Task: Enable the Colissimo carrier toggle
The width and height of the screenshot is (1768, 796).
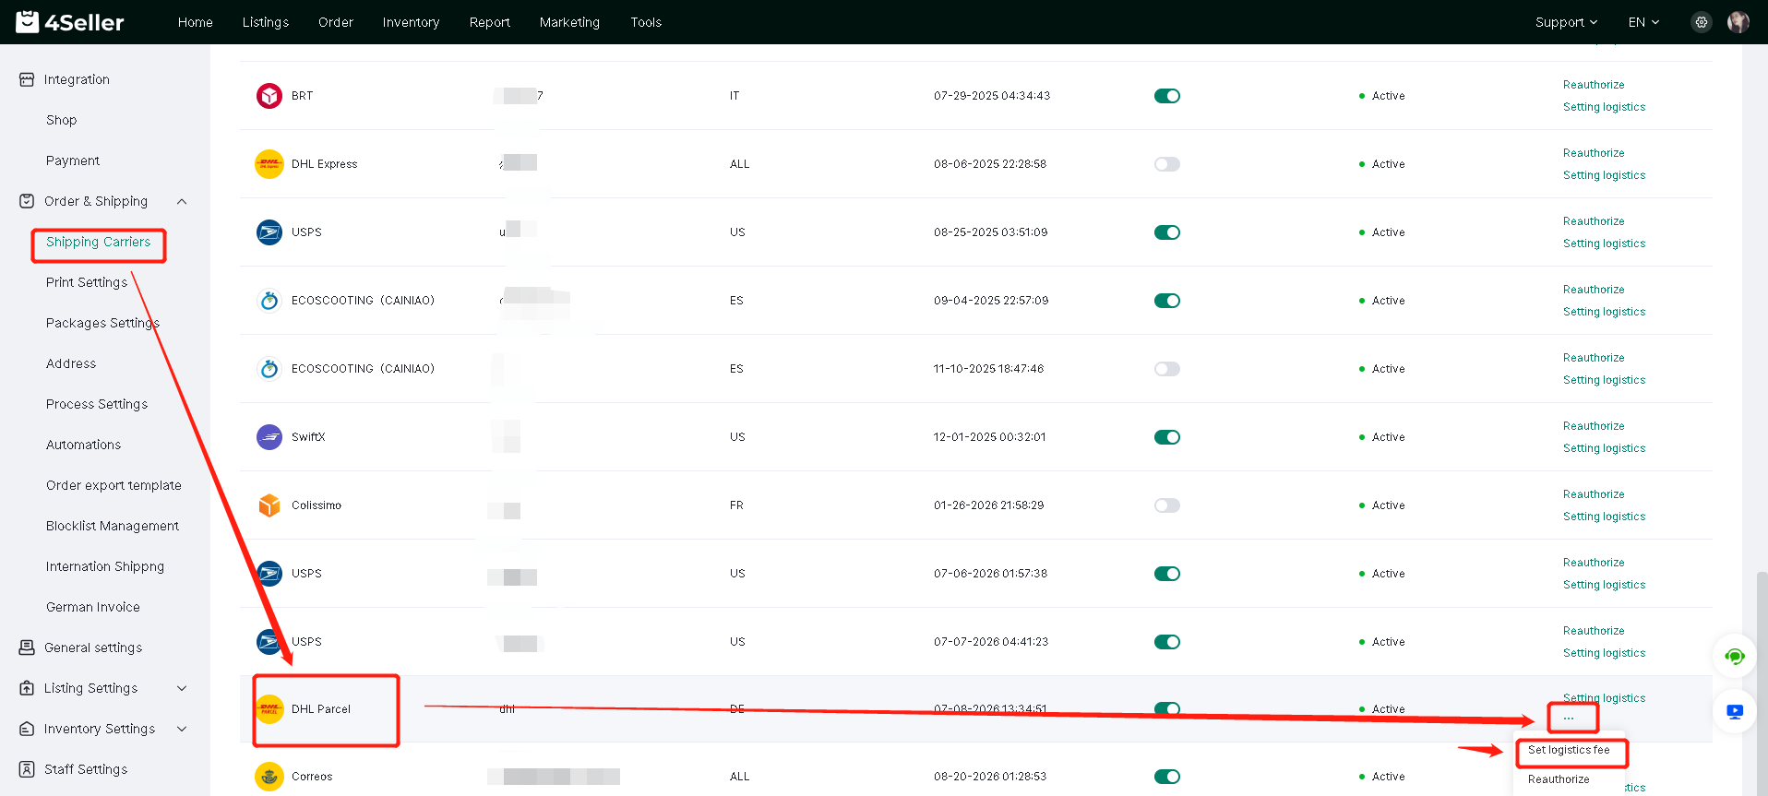Action: pos(1167,505)
